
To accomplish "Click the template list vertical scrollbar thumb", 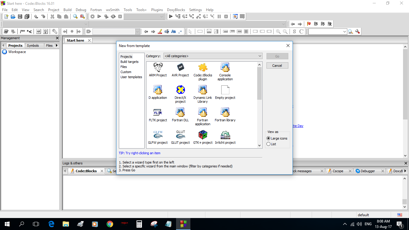I will click(x=260, y=83).
